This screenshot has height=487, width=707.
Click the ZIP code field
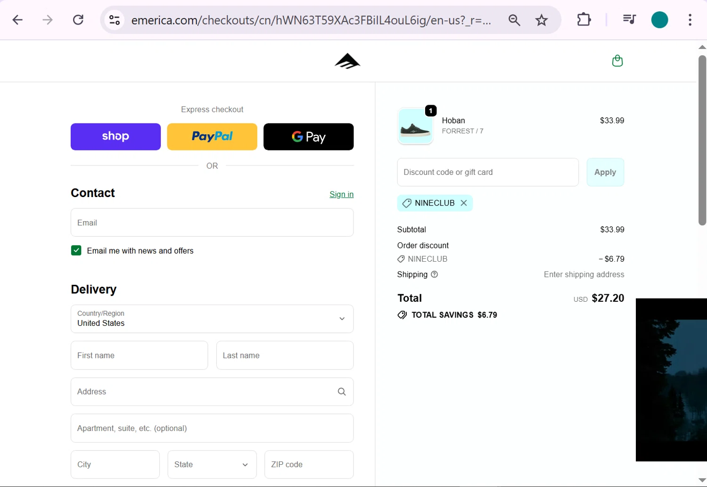click(309, 464)
